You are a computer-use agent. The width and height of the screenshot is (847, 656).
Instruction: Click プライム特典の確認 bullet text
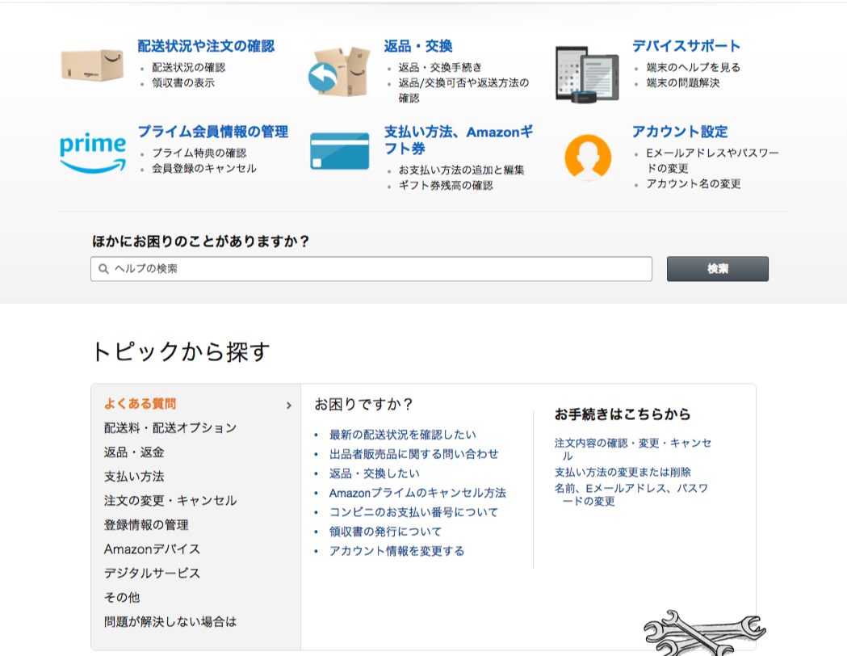tap(199, 153)
